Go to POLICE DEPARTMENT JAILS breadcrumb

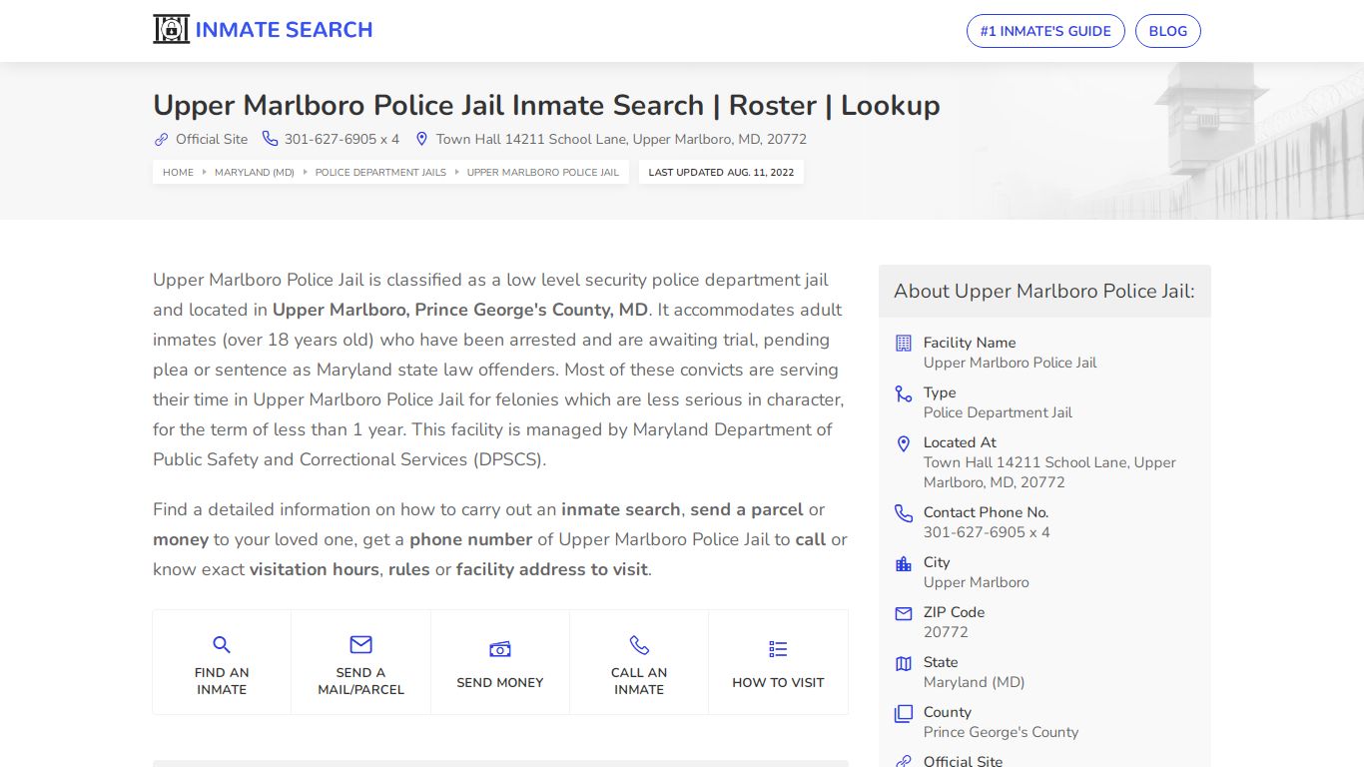[380, 173]
